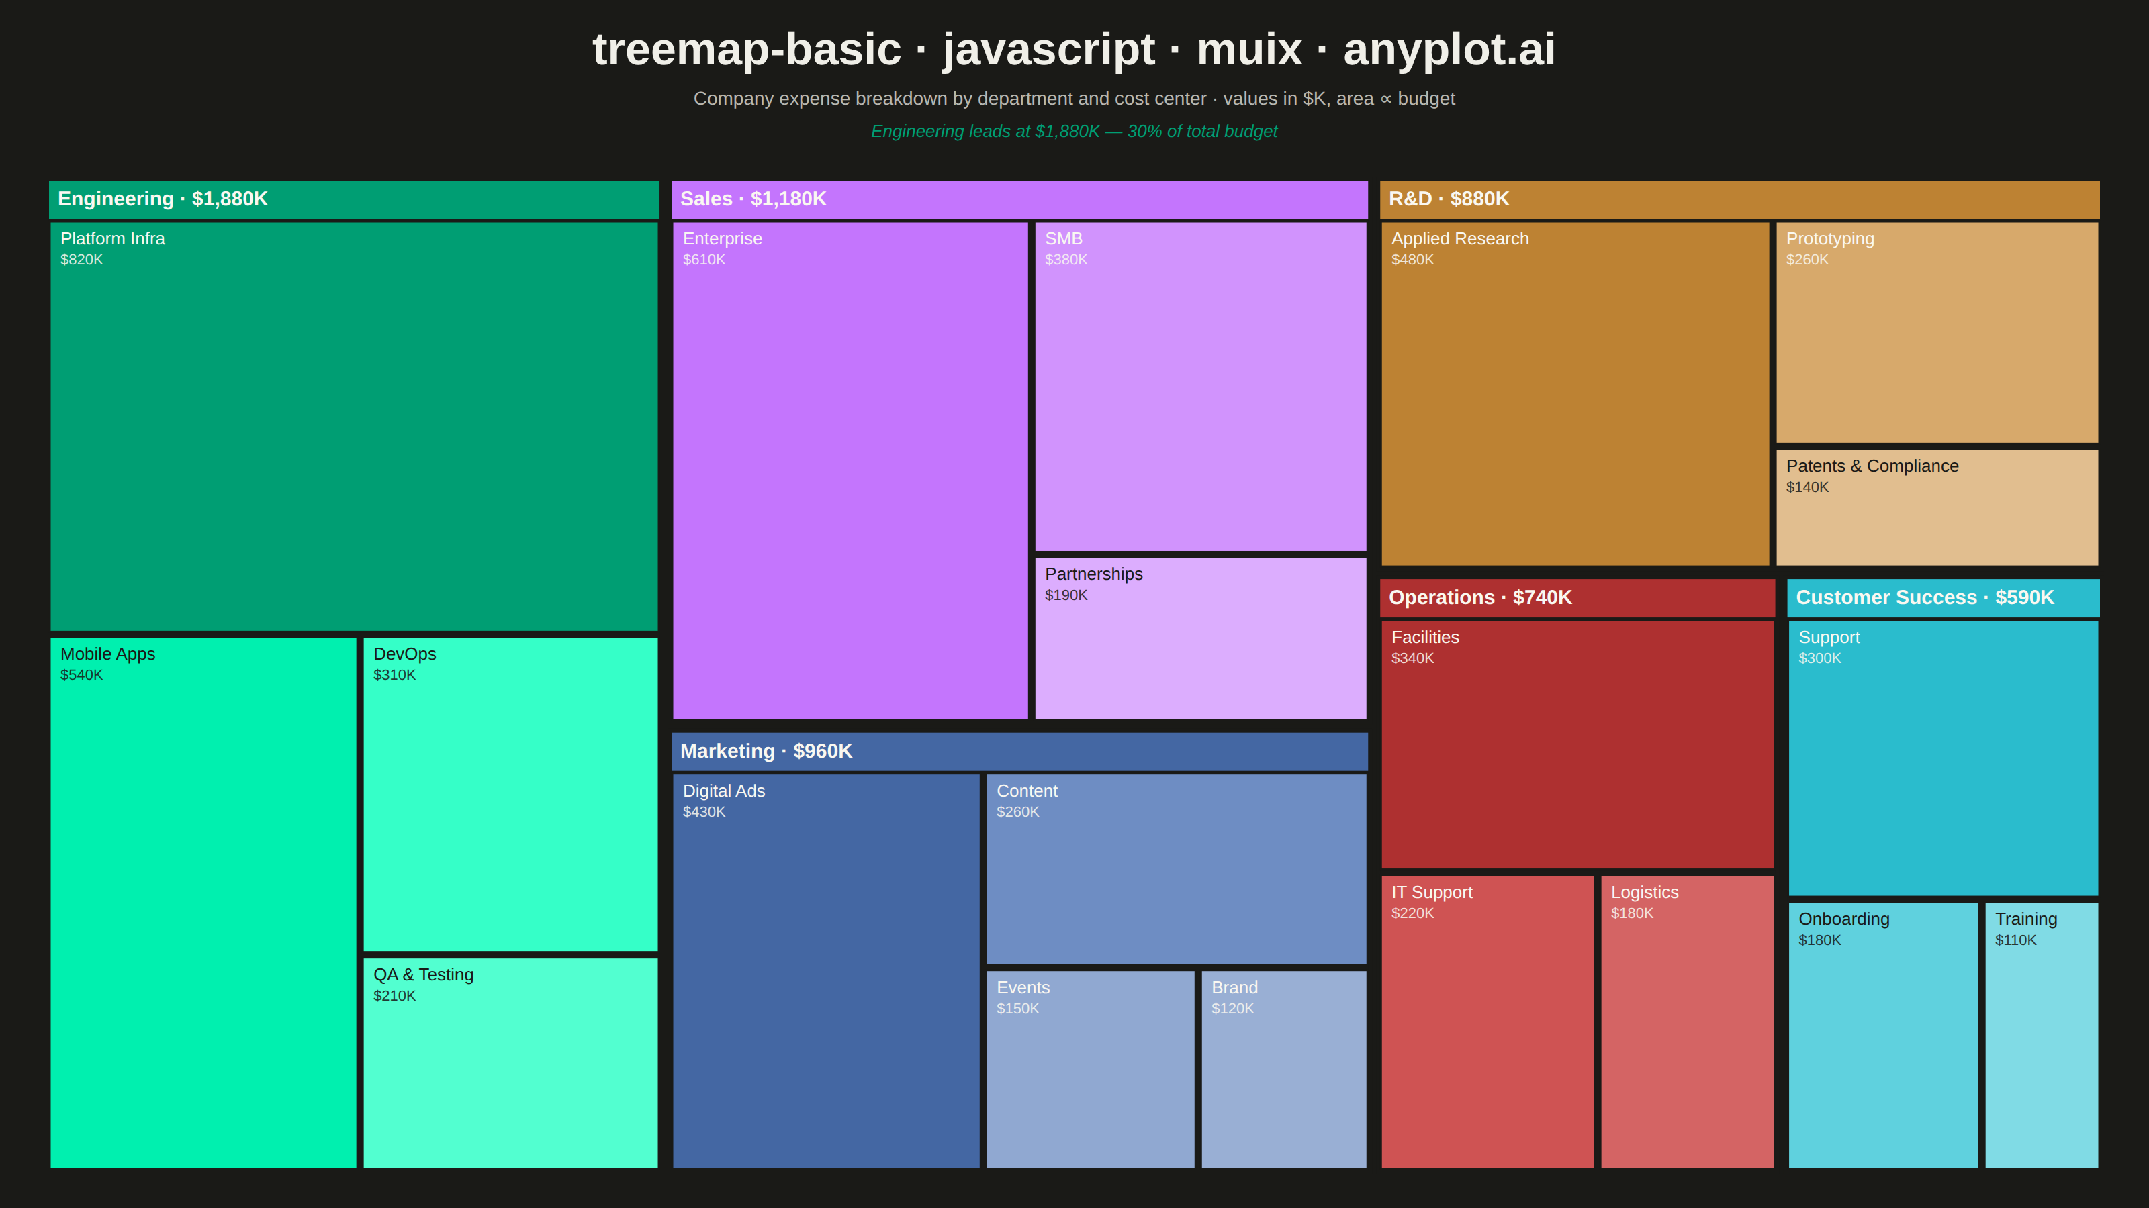Click the Platform Infra $820K tile

pos(354,426)
